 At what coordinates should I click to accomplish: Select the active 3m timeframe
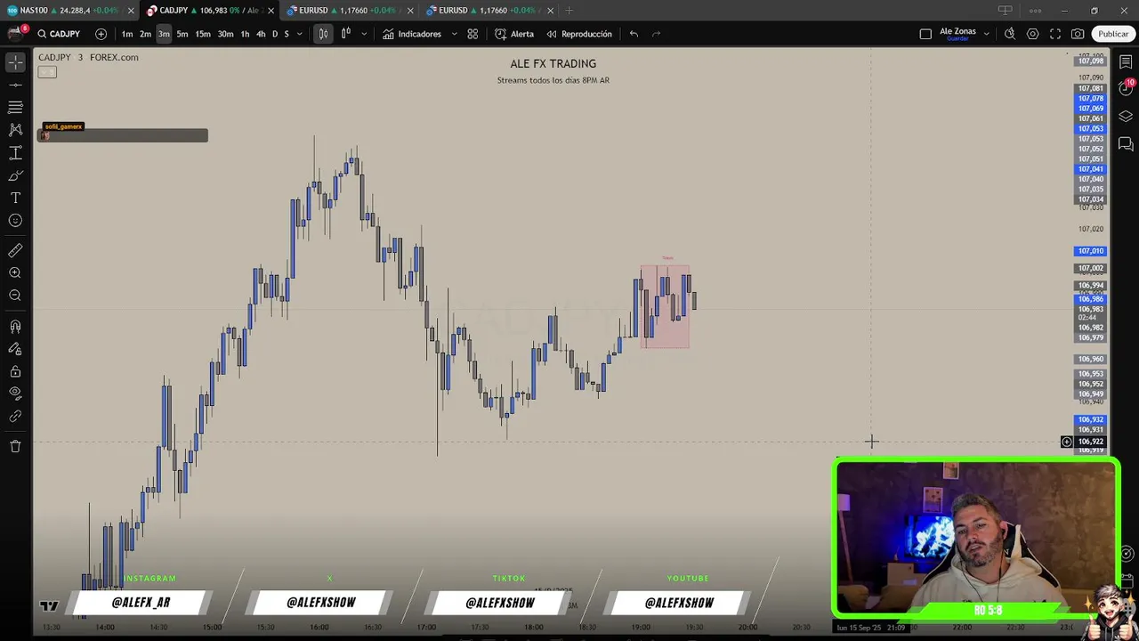(x=164, y=34)
